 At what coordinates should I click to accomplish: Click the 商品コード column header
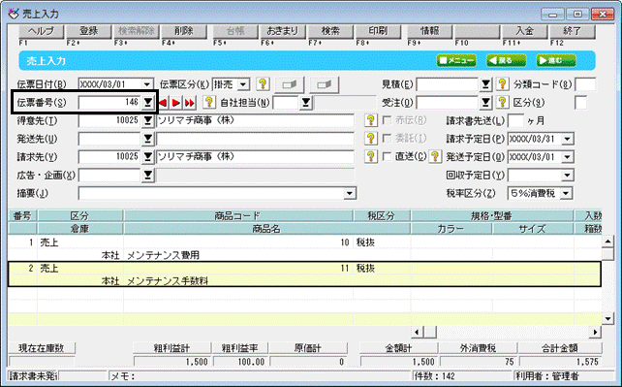click(238, 216)
